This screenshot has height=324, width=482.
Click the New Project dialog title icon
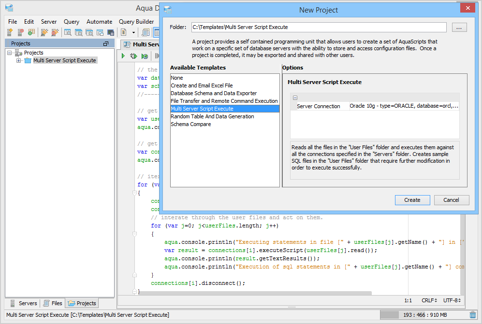(168, 10)
